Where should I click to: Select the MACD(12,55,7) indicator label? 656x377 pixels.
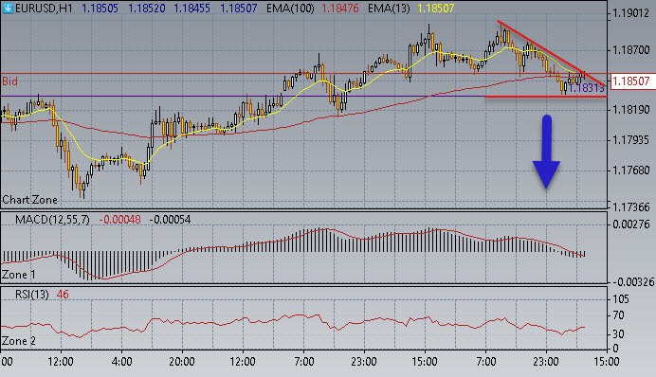(x=52, y=220)
